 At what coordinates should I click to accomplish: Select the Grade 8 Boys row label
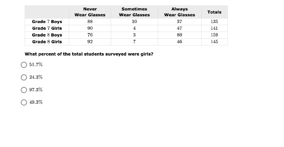coord(47,35)
